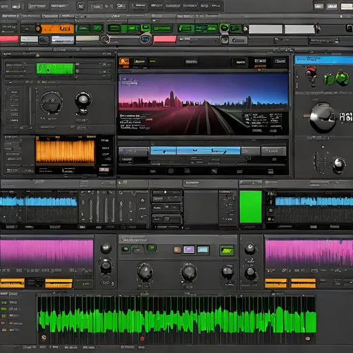Click the light blue swatch in the effects panel
Screen dimensions: 353x353
point(203,250)
